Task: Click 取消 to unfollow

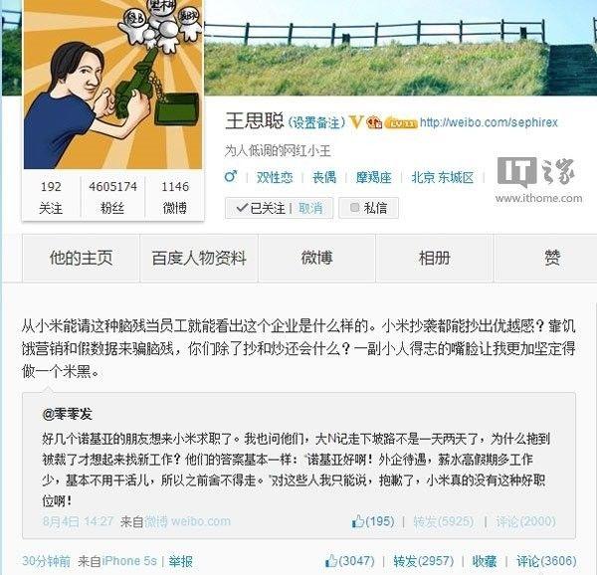Action: (310, 208)
